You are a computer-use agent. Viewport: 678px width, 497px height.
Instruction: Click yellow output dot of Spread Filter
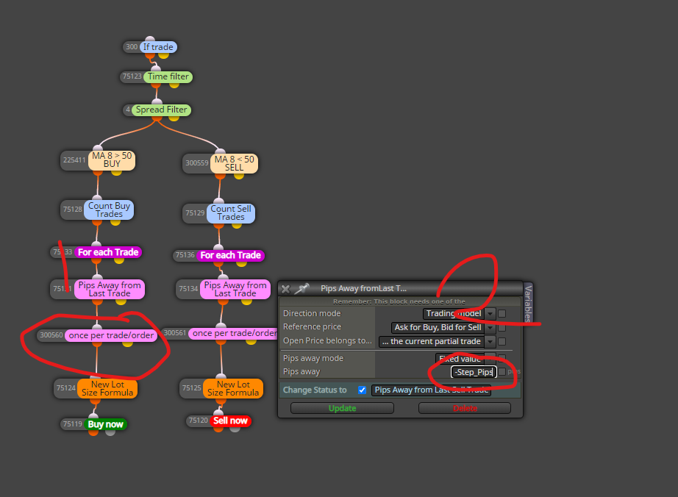coord(174,118)
